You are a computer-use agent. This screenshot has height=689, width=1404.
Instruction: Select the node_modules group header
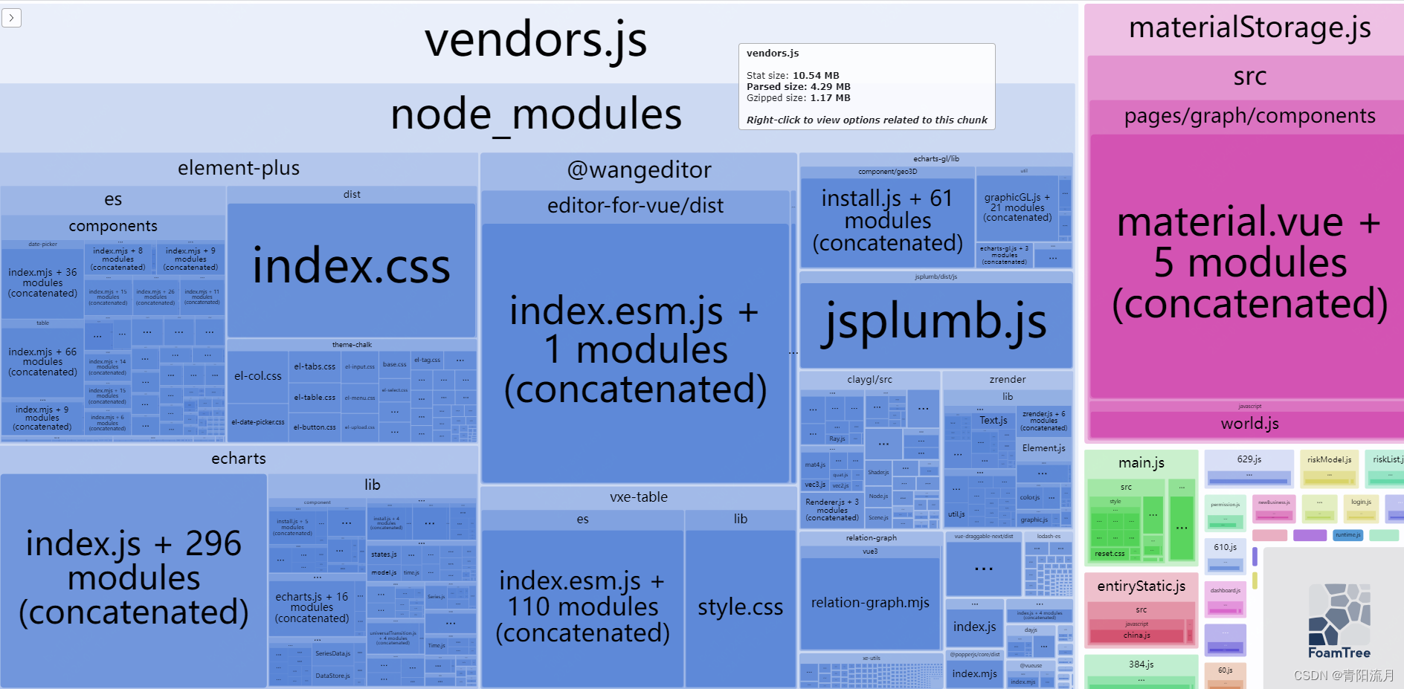[x=537, y=114]
